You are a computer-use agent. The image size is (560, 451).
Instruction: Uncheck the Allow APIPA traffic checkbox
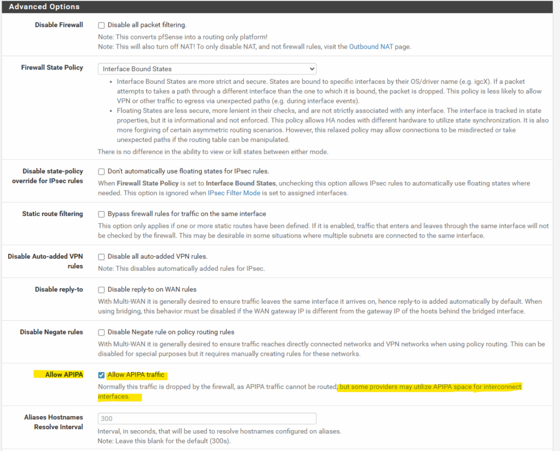[x=101, y=375]
